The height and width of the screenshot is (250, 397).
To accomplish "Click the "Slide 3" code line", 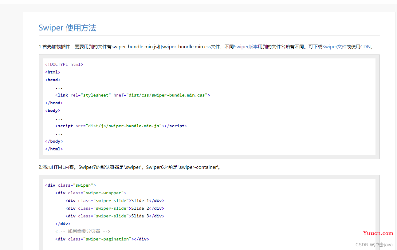I will (x=115, y=216).
